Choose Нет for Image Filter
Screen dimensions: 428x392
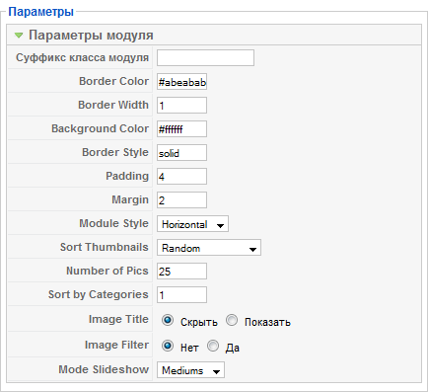[x=168, y=346]
